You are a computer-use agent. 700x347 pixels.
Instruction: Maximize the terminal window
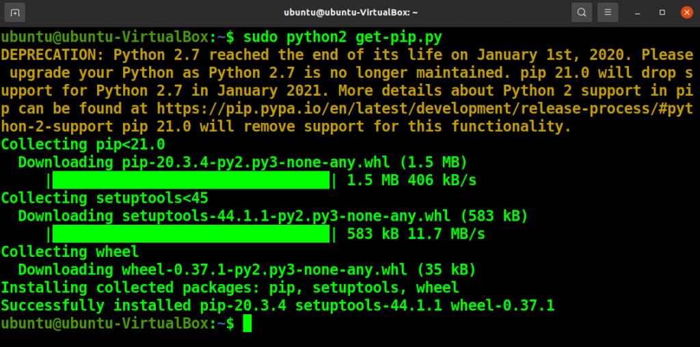pos(662,12)
